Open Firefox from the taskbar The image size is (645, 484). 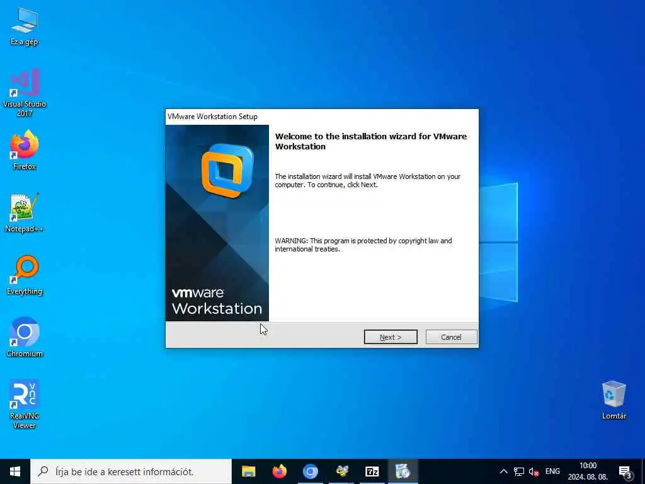point(280,471)
